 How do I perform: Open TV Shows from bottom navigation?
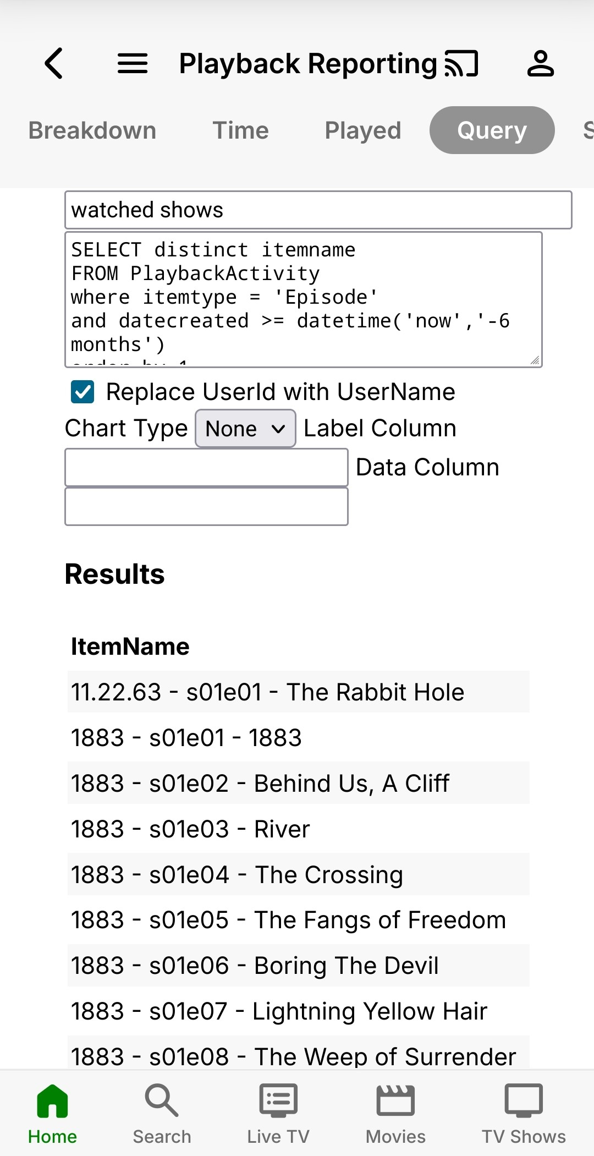(x=524, y=1114)
